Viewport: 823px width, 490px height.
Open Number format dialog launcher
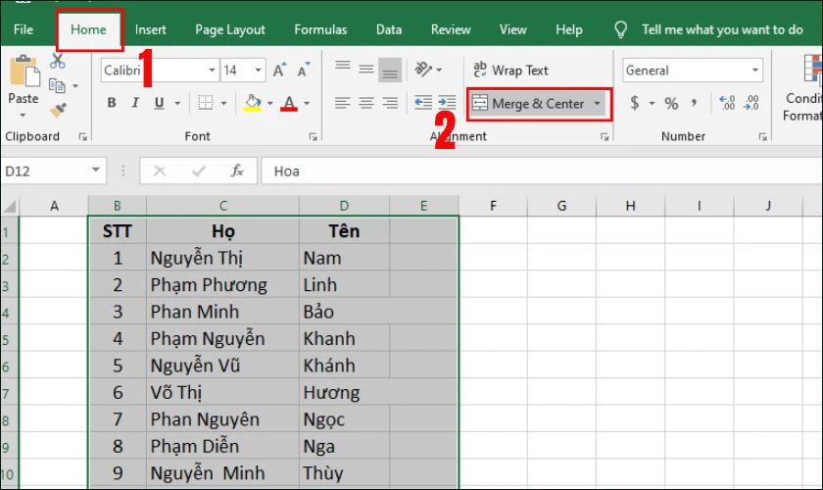click(x=762, y=136)
